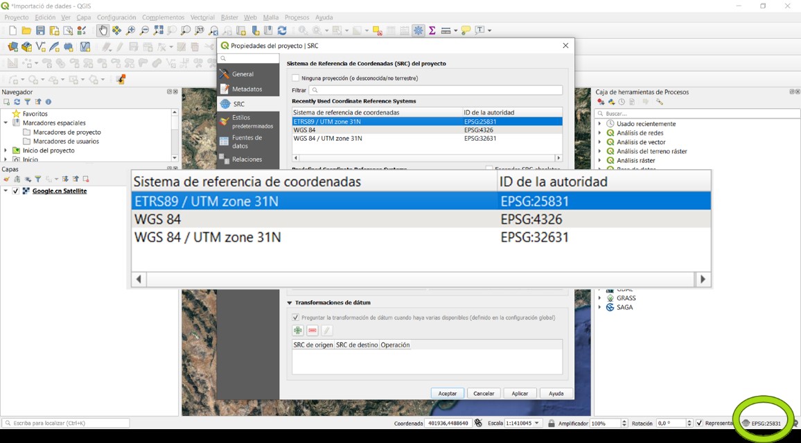This screenshot has width=801, height=443.
Task: Open the Relaciones properties tab
Action: [248, 159]
